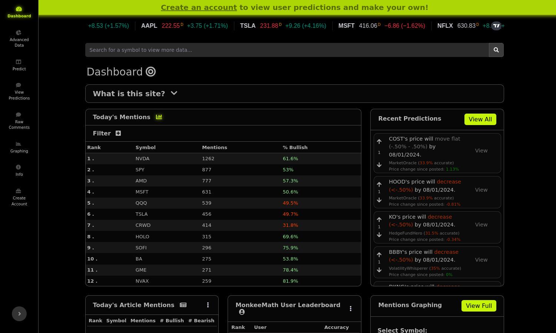Click the % Bullish column header

coord(295,147)
